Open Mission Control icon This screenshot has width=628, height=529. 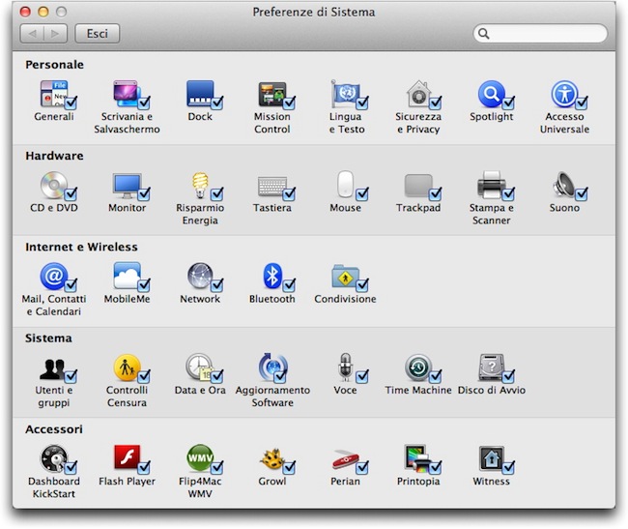point(272,94)
